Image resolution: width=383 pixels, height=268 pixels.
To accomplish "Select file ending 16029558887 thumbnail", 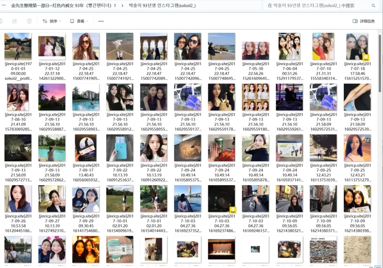I will [x=52, y=97].
